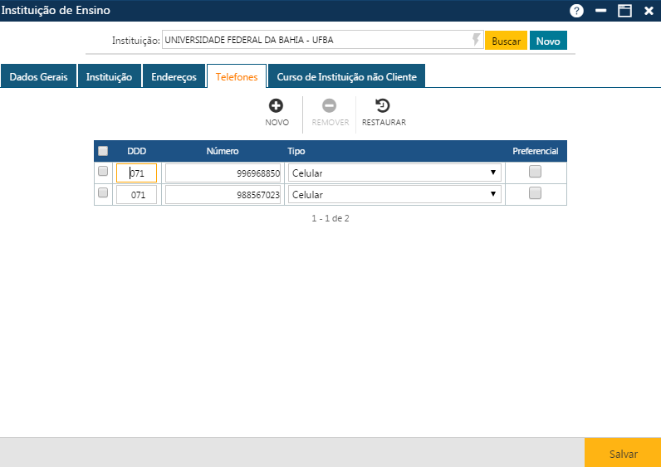Click the Salvar button
The image size is (661, 467).
pos(623,454)
